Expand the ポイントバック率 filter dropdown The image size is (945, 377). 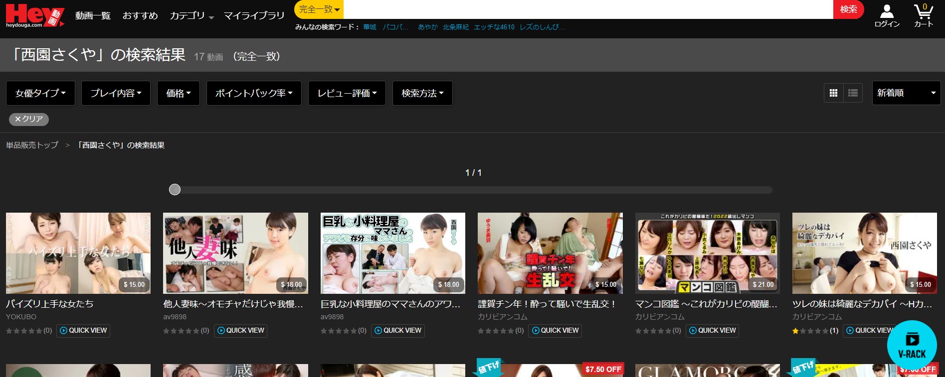click(254, 93)
